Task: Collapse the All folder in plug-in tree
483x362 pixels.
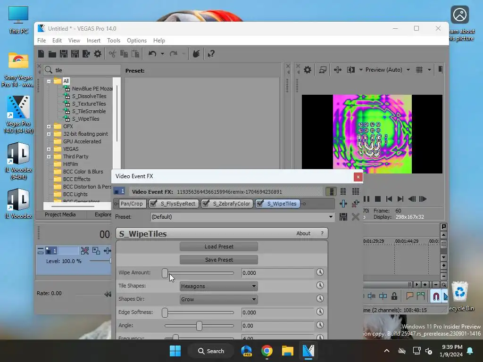Action: point(49,81)
